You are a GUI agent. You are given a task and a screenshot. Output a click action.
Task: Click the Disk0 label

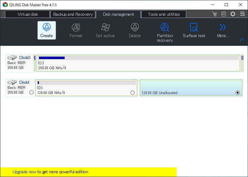pyautogui.click(x=25, y=58)
